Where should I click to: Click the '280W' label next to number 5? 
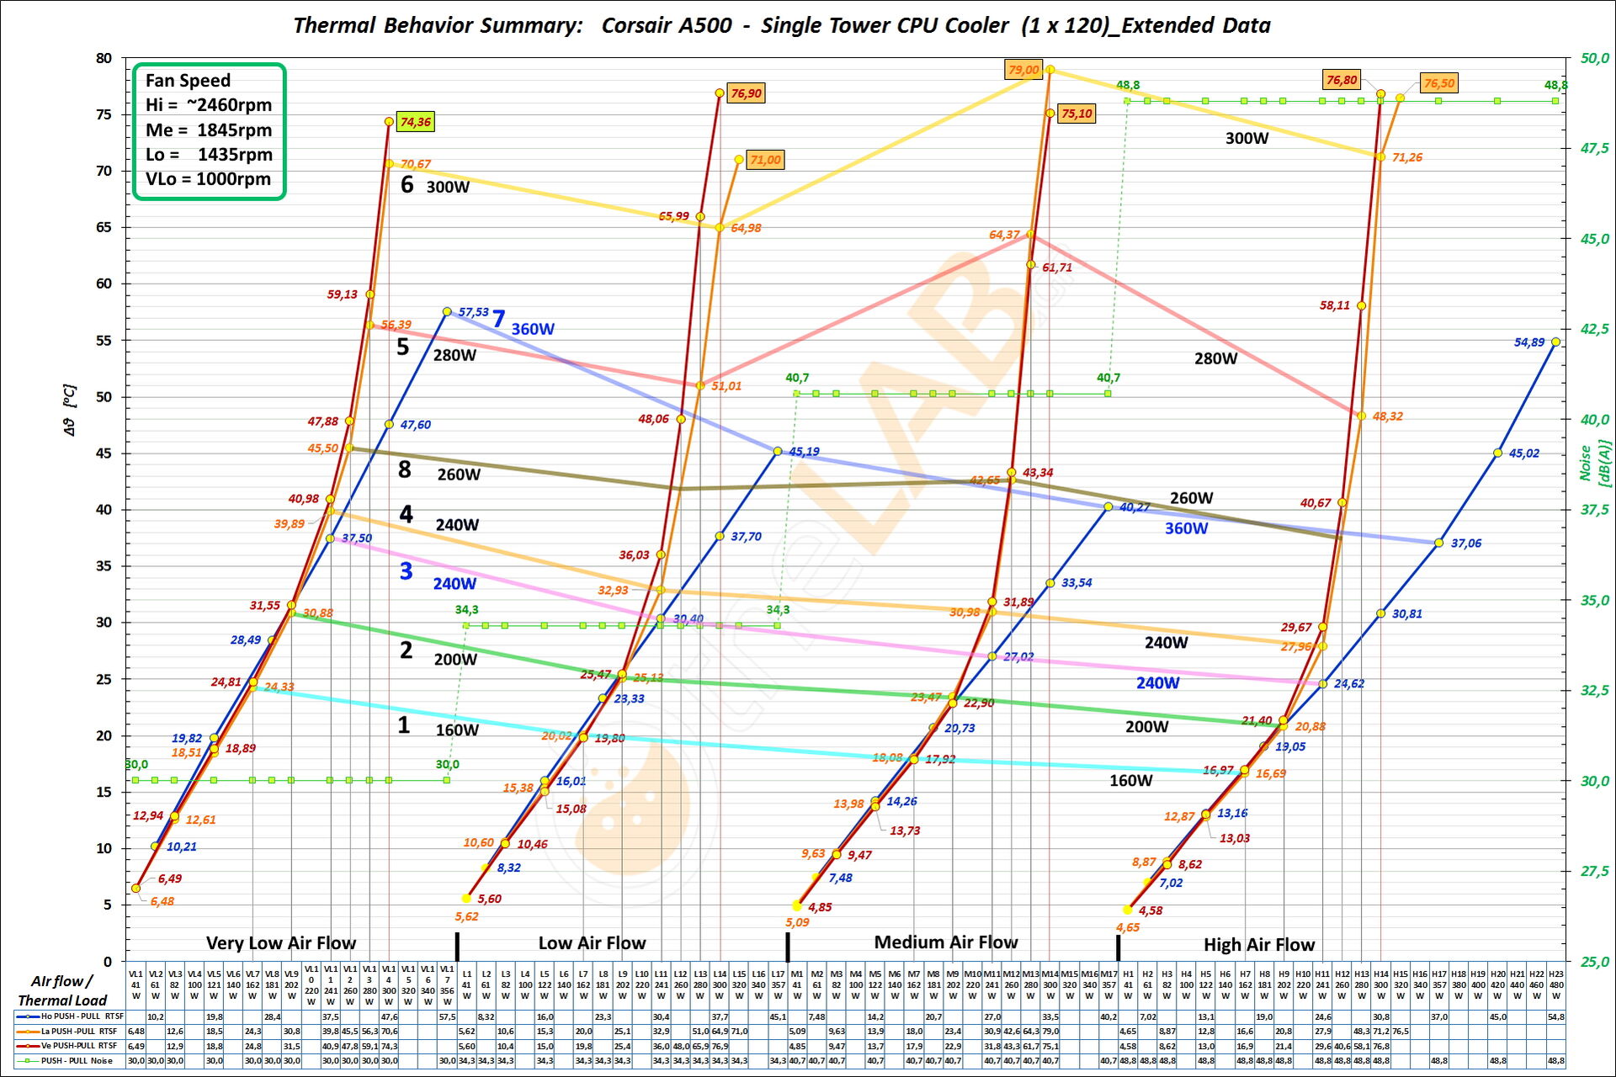(x=454, y=355)
